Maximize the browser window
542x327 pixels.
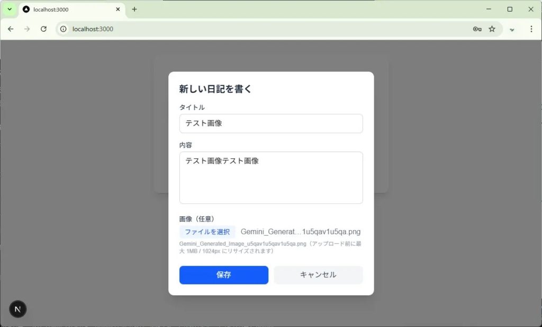[x=510, y=10]
